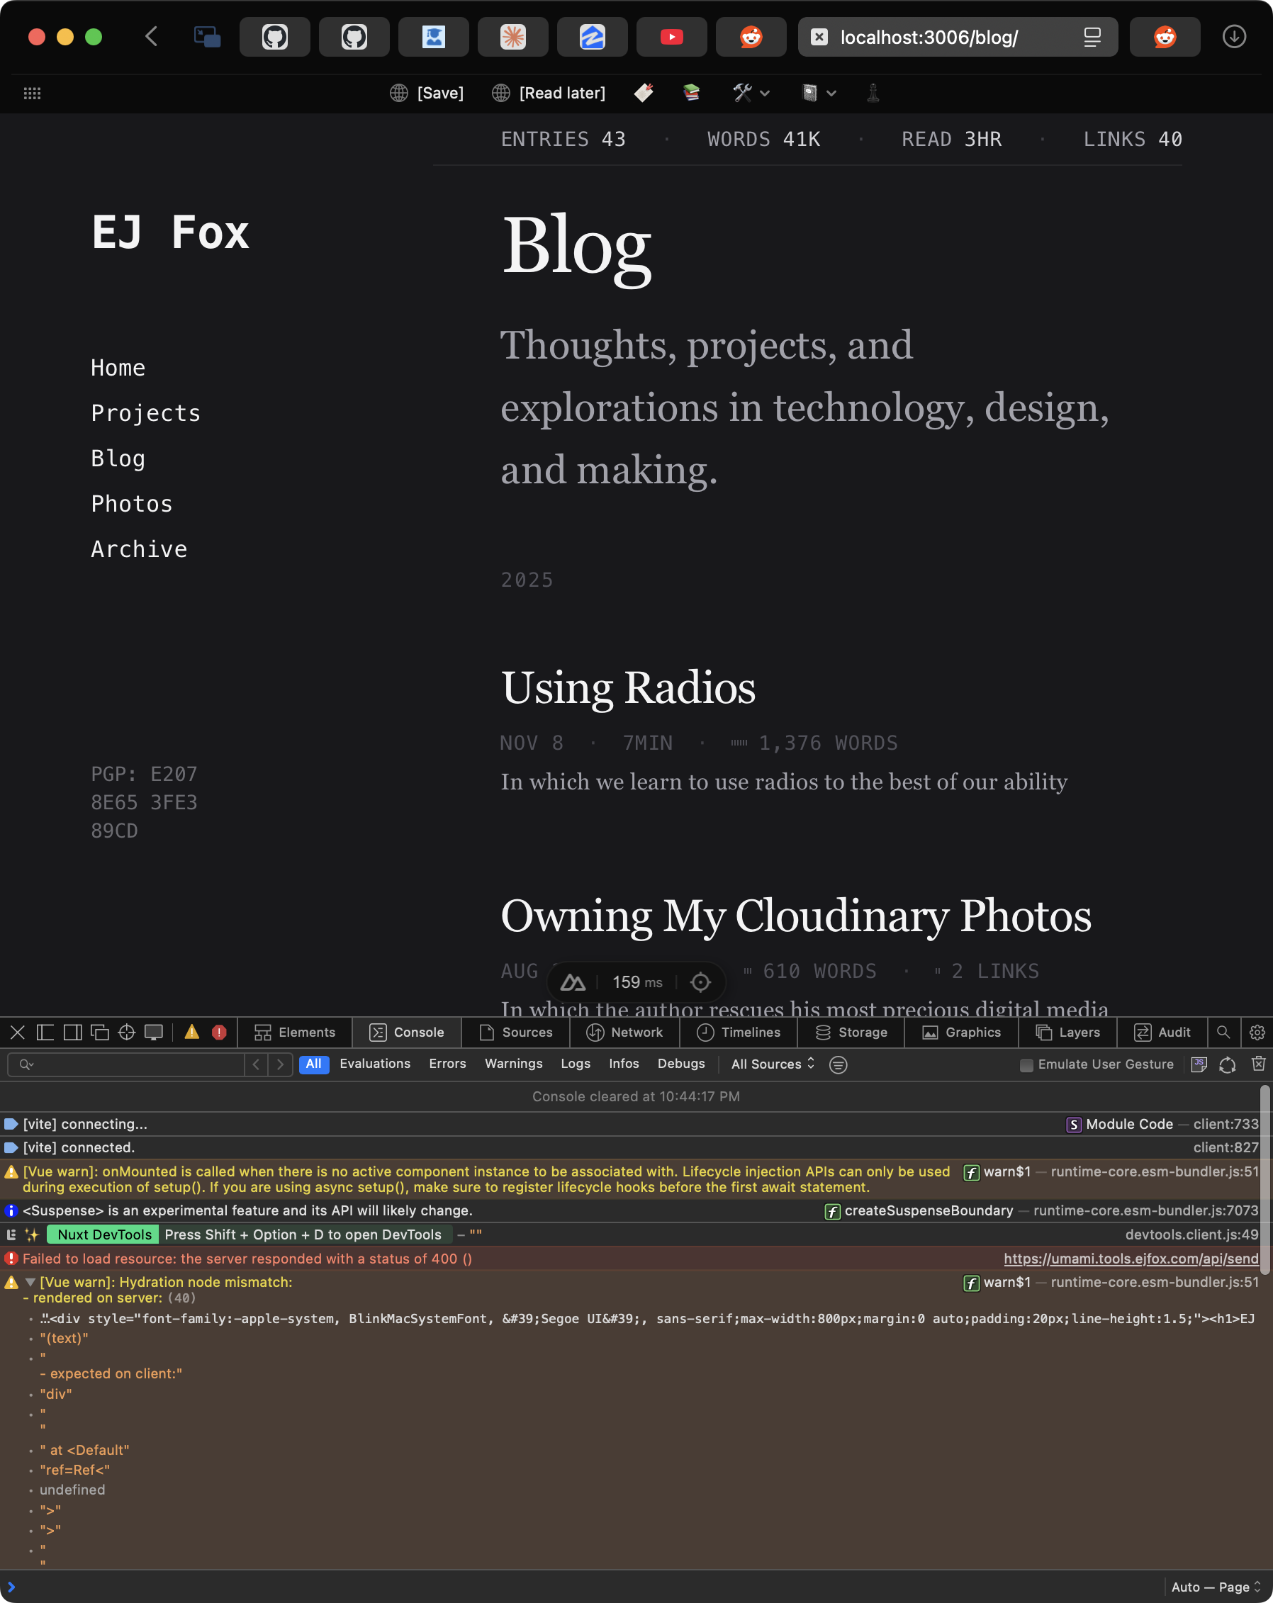This screenshot has height=1603, width=1273.
Task: Navigate to the Projects page
Action: [146, 412]
